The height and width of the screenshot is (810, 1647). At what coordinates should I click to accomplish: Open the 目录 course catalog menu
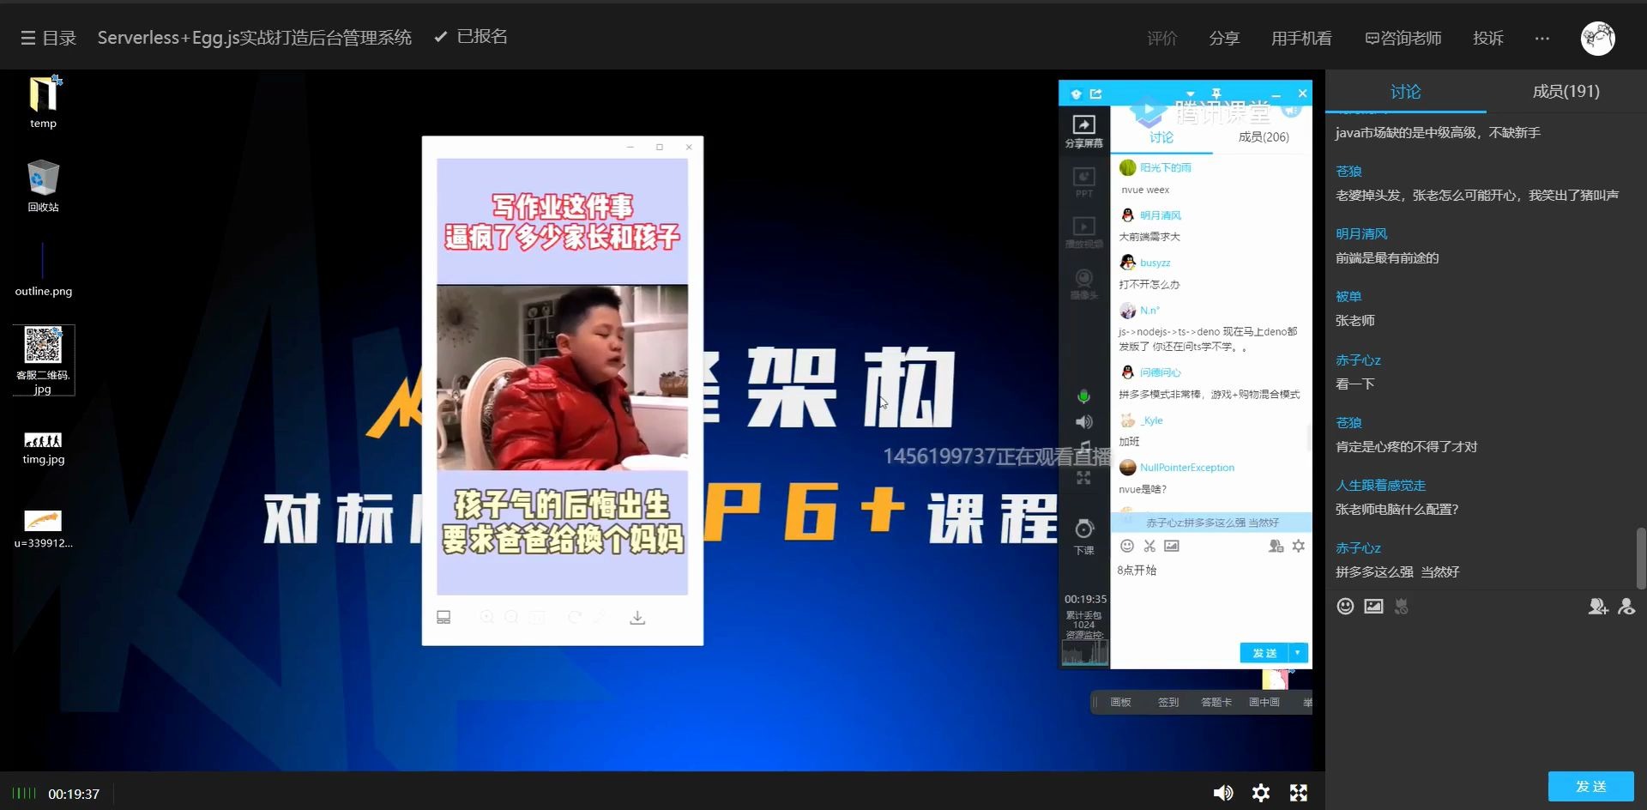(x=47, y=37)
